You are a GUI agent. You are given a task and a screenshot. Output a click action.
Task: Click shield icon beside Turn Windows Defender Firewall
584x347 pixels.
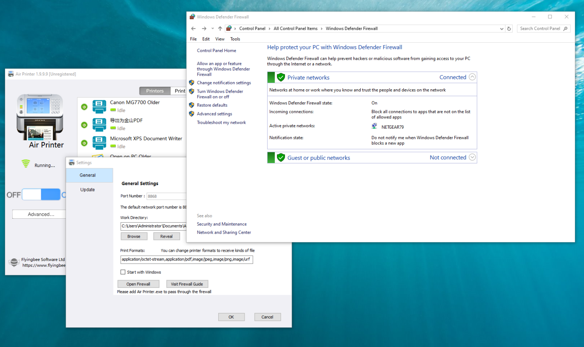tap(192, 91)
